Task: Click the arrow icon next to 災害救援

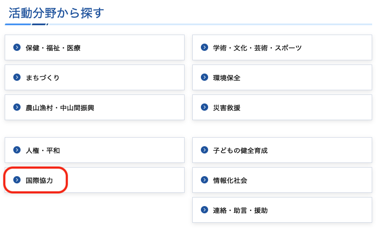Action: tap(205, 107)
